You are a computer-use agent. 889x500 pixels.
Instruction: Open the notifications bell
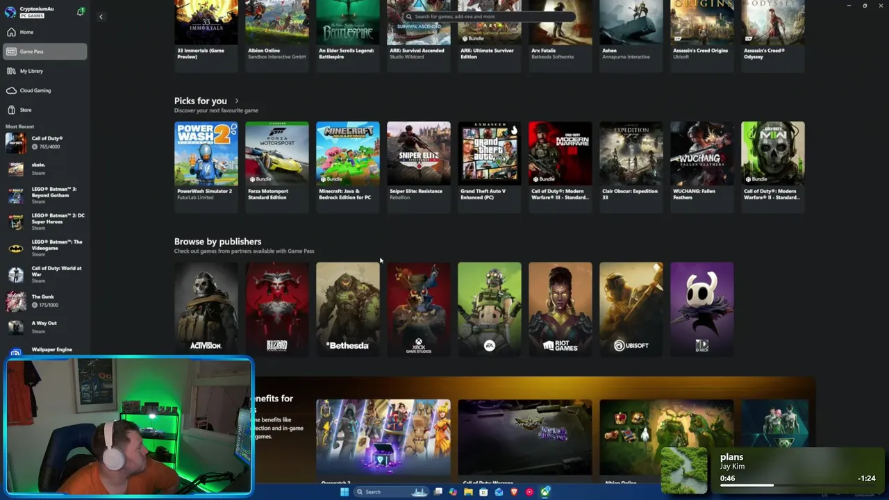pyautogui.click(x=81, y=12)
